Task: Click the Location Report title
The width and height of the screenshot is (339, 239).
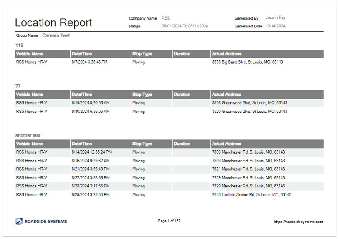Action: coord(53,22)
